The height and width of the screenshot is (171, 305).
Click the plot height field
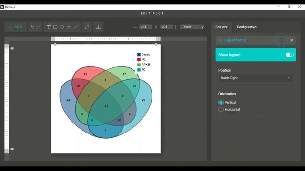pyautogui.click(x=166, y=27)
